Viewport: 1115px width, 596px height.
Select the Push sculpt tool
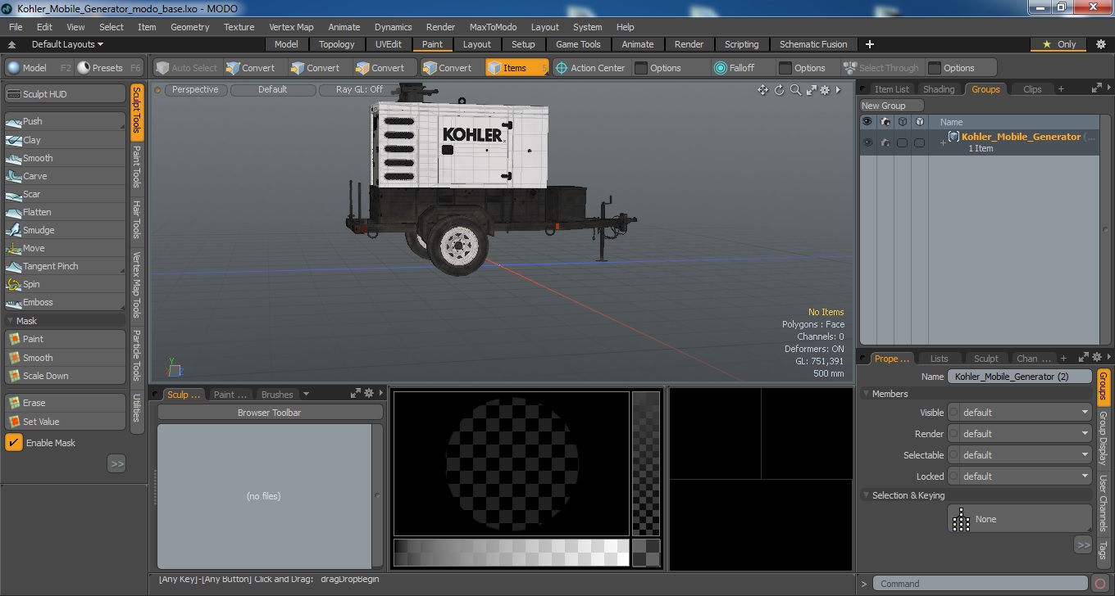pyautogui.click(x=66, y=121)
